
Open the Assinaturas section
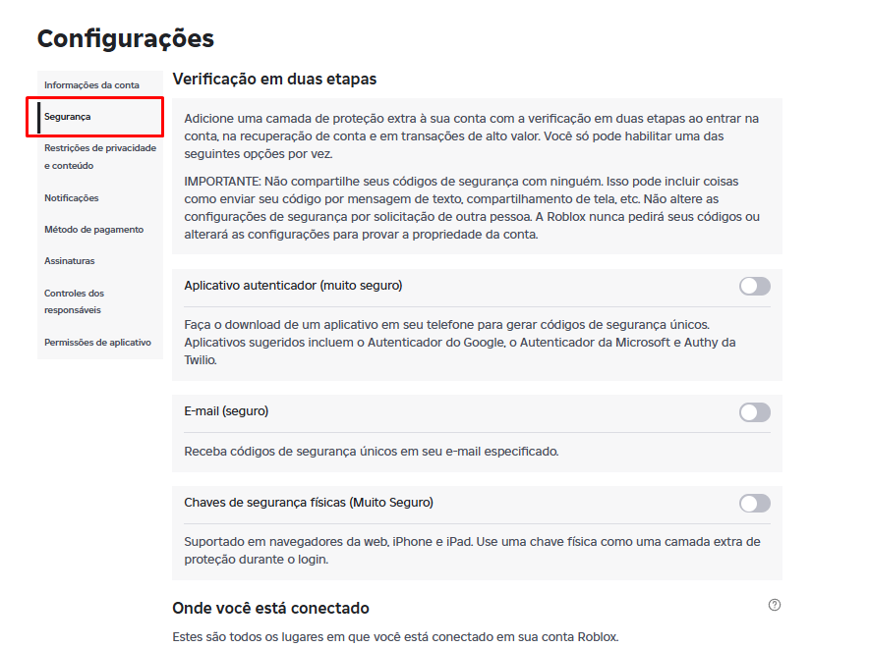coord(69,261)
